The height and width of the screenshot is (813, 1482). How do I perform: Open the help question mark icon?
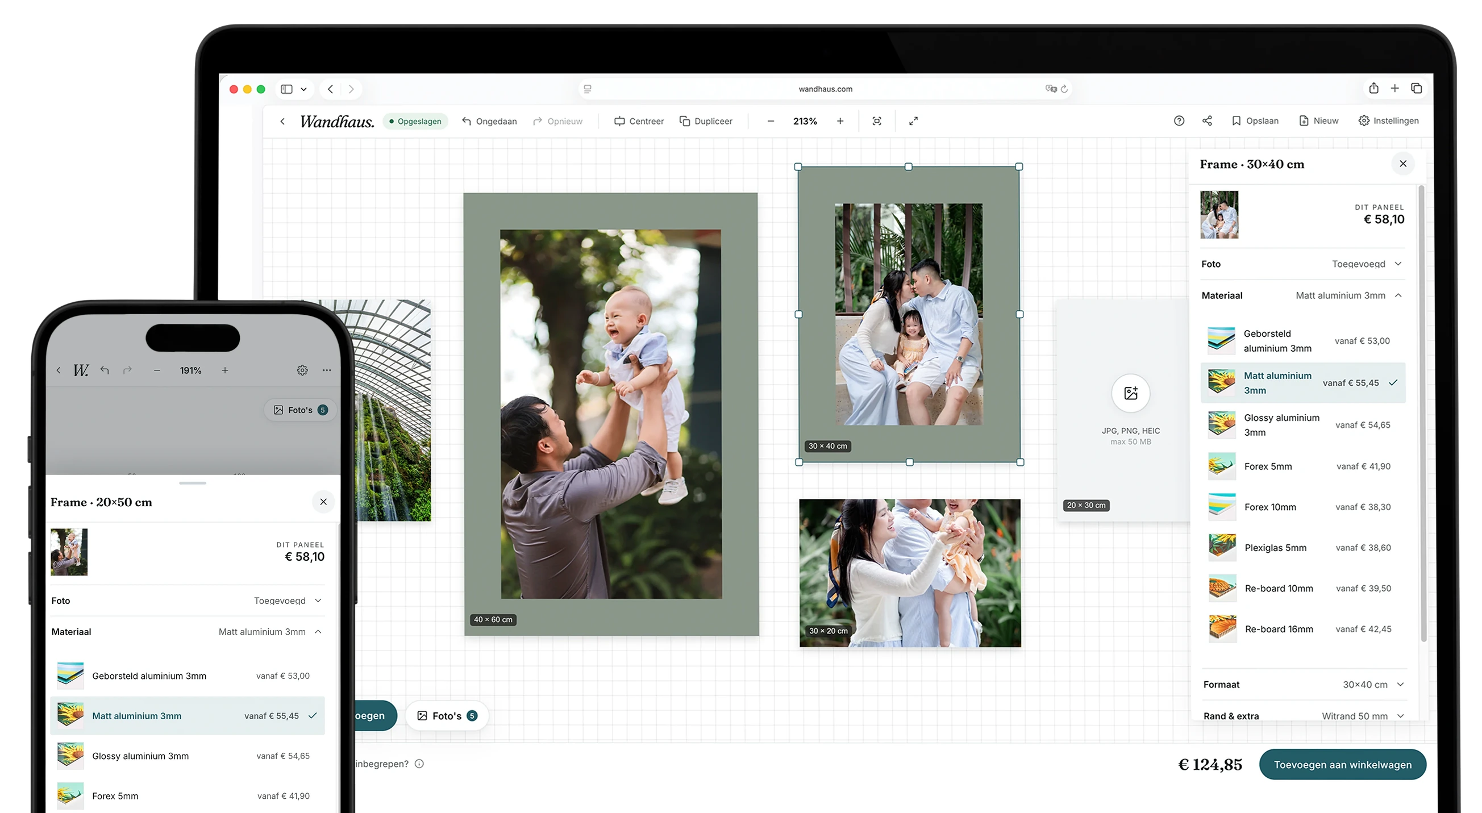coord(1179,121)
